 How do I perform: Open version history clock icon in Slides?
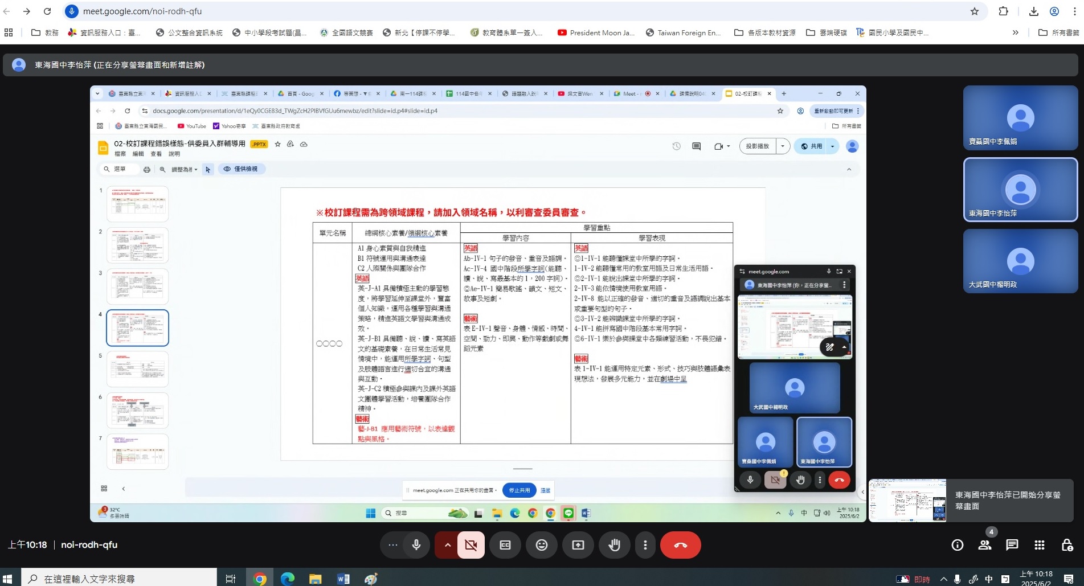tap(676, 146)
